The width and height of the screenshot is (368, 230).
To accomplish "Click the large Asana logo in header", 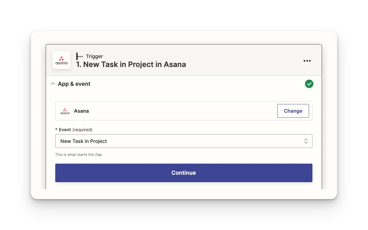I will (x=61, y=60).
